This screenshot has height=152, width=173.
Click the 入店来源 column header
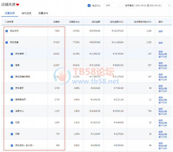click(9, 22)
